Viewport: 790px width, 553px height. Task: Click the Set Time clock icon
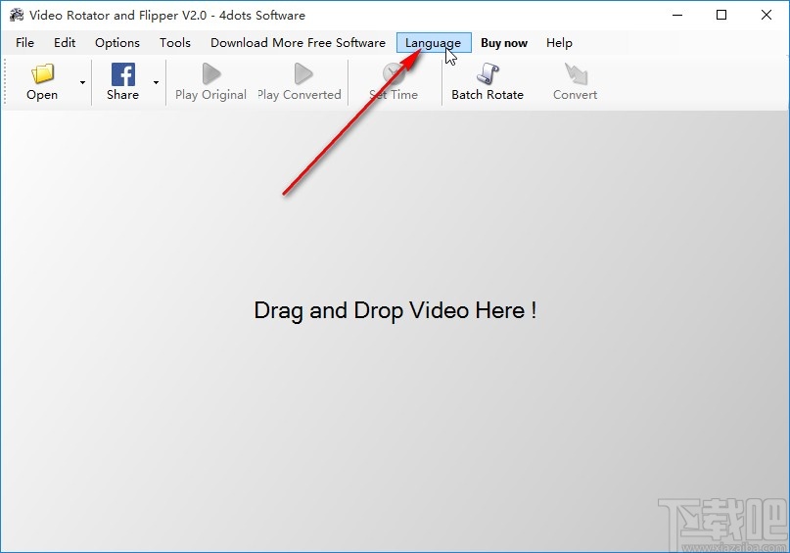(394, 74)
